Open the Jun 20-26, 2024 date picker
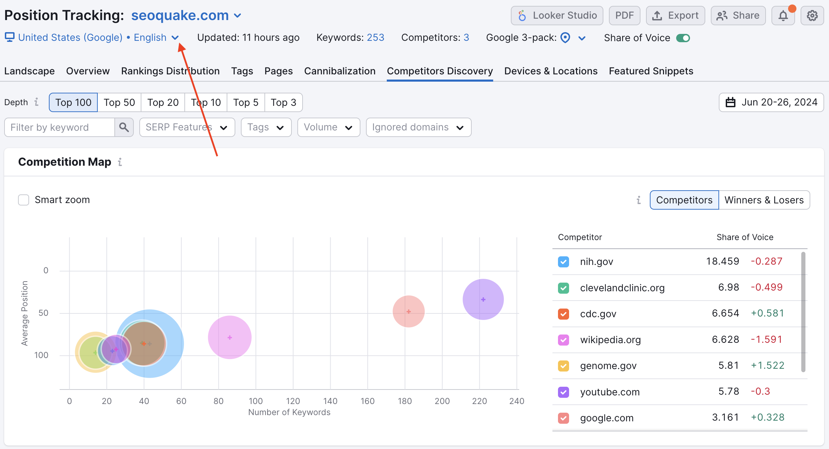 pyautogui.click(x=771, y=102)
